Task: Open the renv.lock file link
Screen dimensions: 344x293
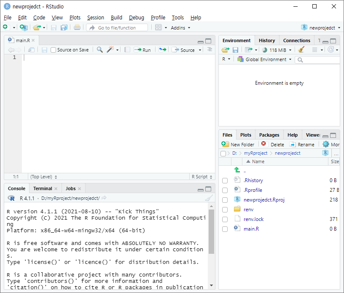Action: click(253, 219)
